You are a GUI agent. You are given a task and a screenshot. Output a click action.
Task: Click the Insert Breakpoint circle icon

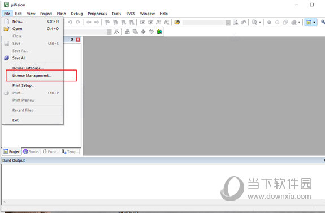269,22
